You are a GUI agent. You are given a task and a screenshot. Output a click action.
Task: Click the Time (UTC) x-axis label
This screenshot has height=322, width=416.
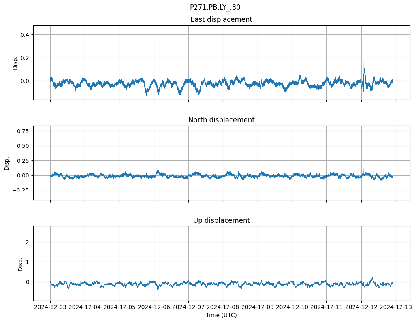[221, 315]
